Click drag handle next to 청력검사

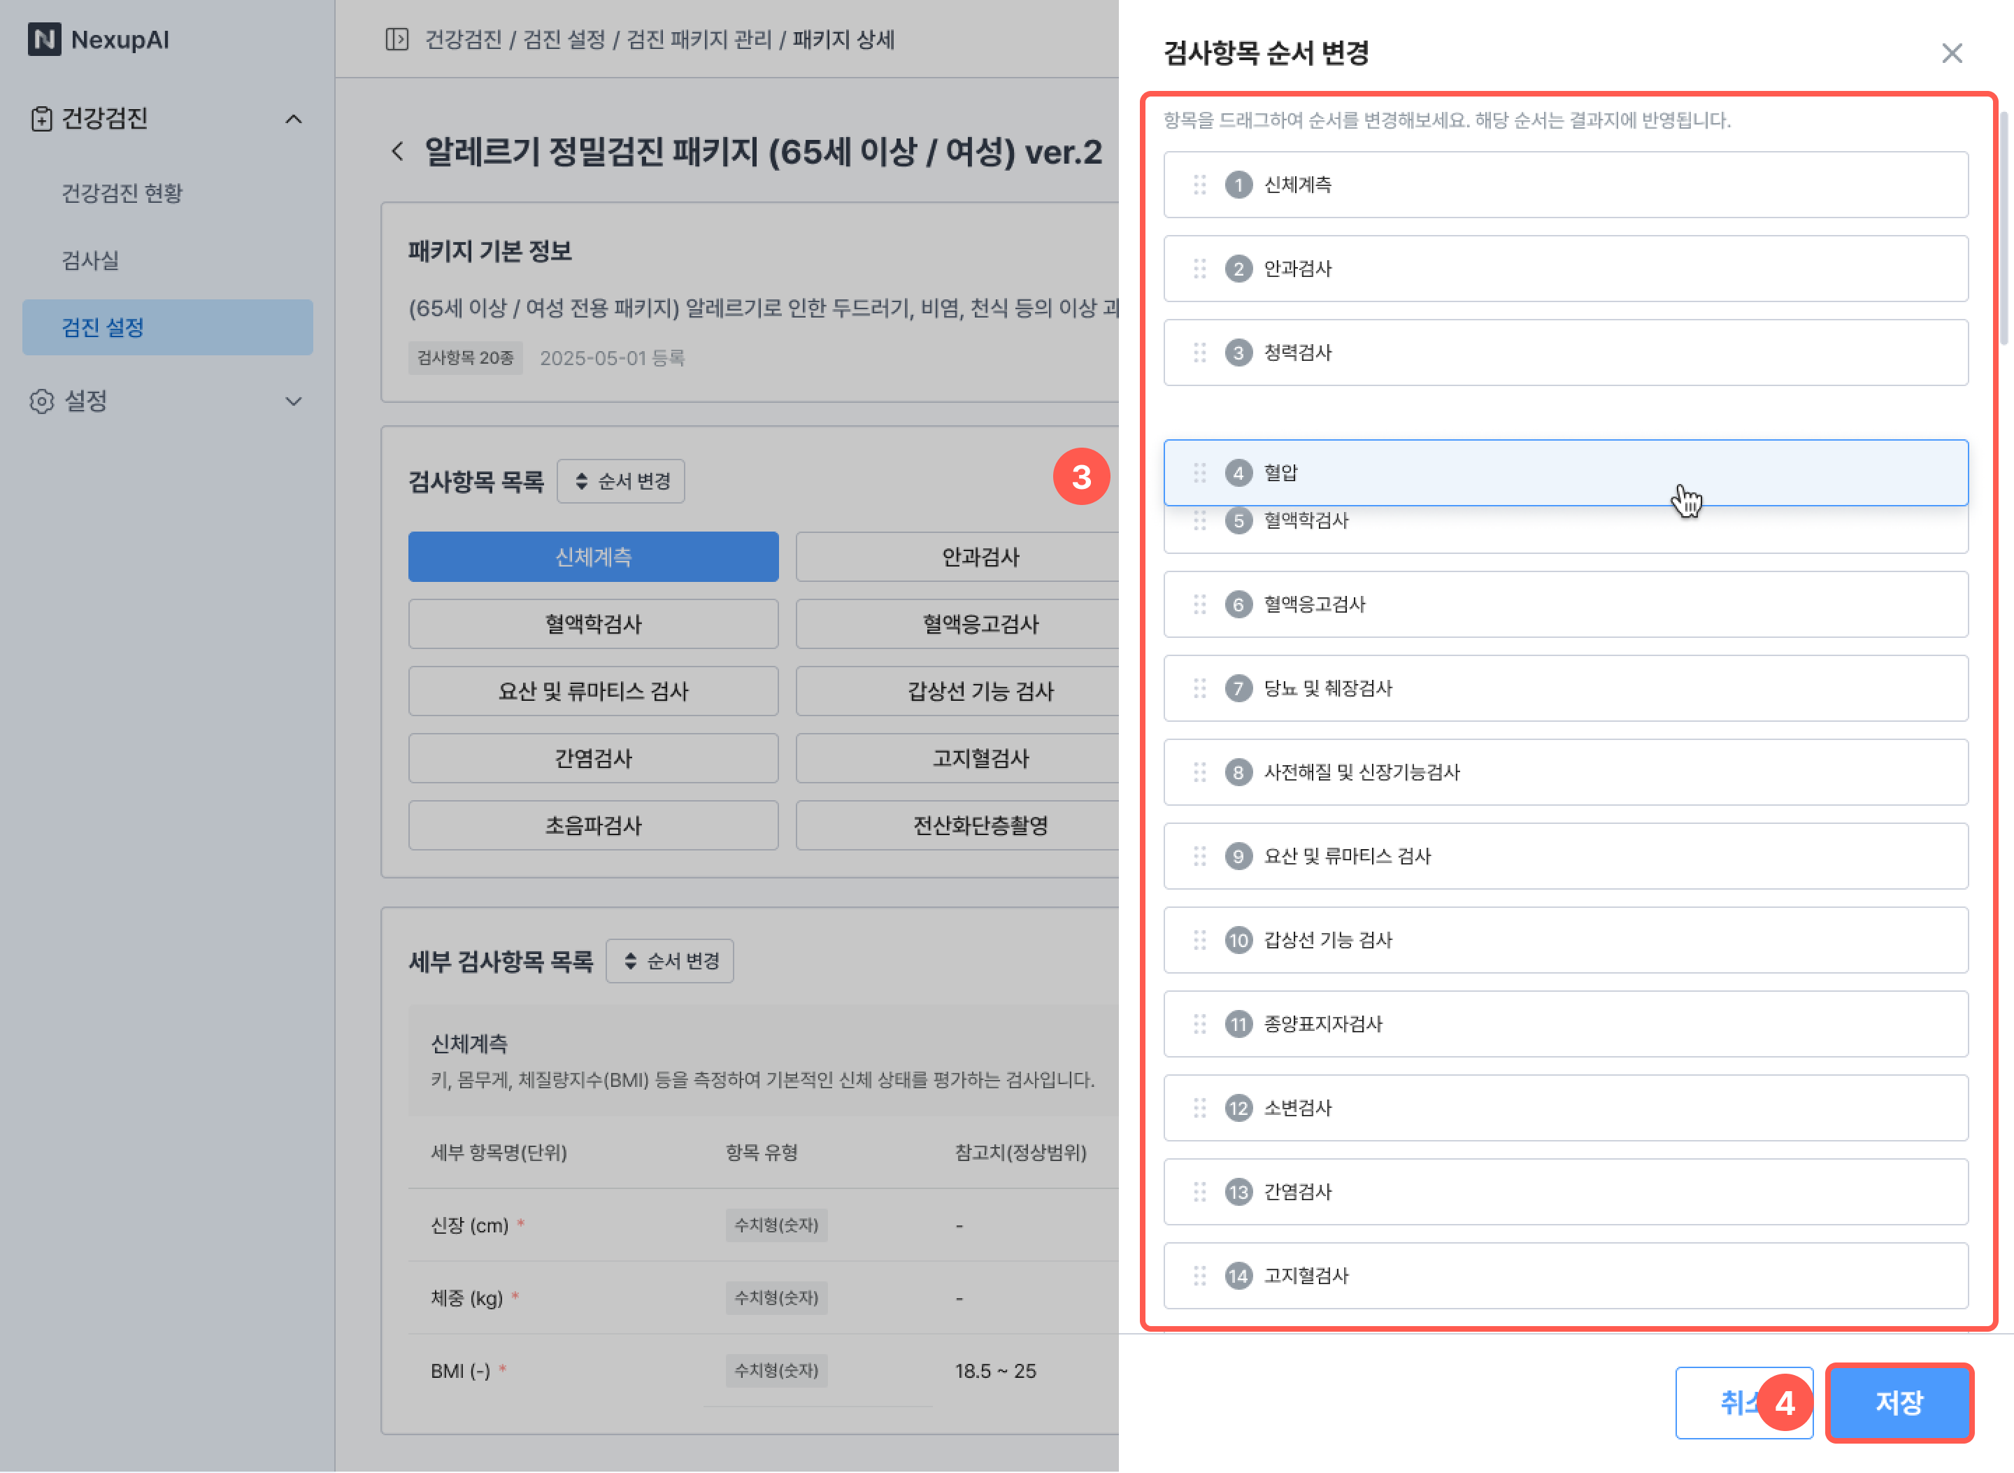(x=1199, y=353)
